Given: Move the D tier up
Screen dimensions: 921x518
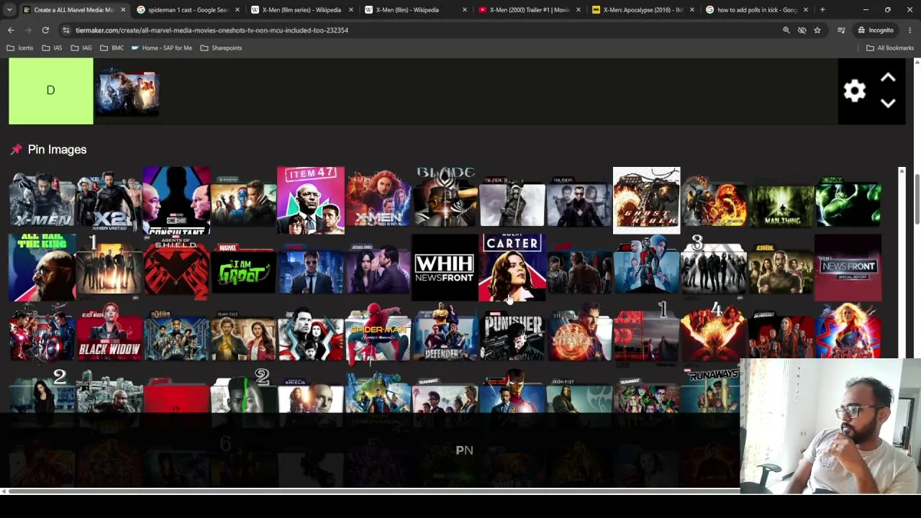Looking at the screenshot, I should (888, 78).
